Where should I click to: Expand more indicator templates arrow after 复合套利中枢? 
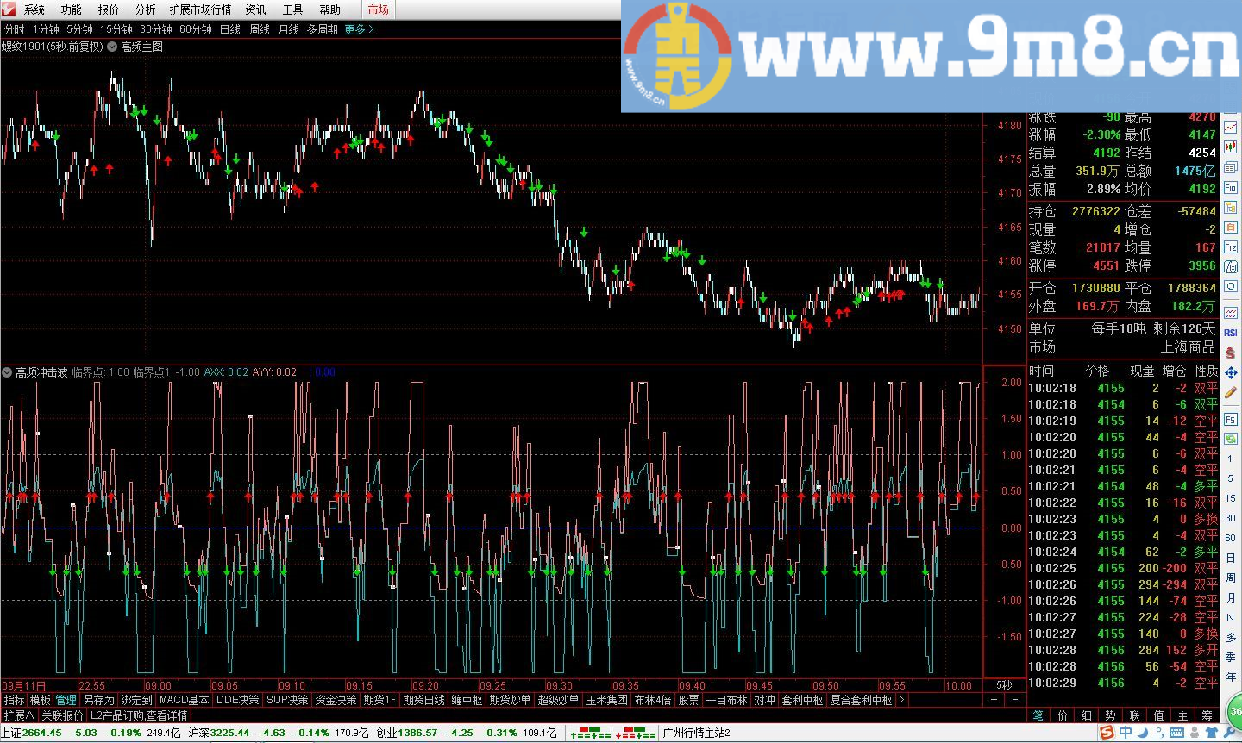click(x=901, y=700)
